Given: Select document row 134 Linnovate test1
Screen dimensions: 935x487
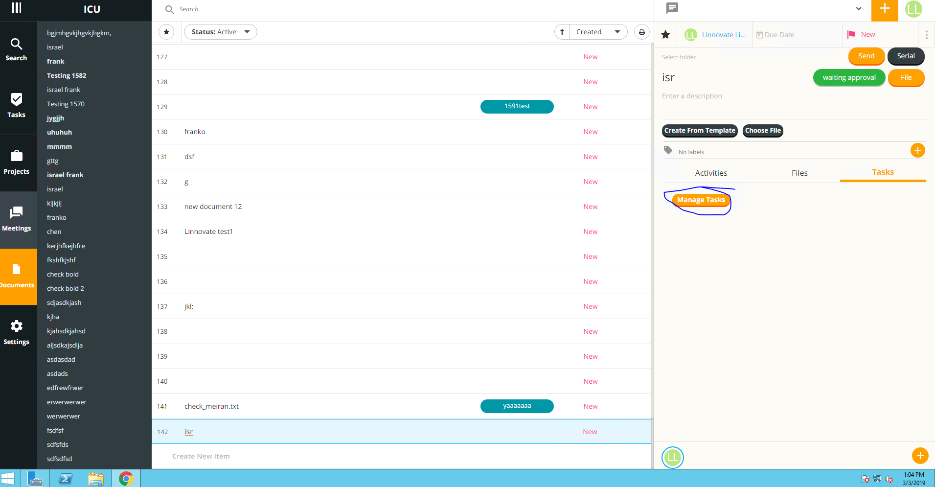Looking at the screenshot, I should [401, 232].
